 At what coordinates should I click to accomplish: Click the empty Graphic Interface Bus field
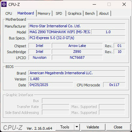click(84, 101)
